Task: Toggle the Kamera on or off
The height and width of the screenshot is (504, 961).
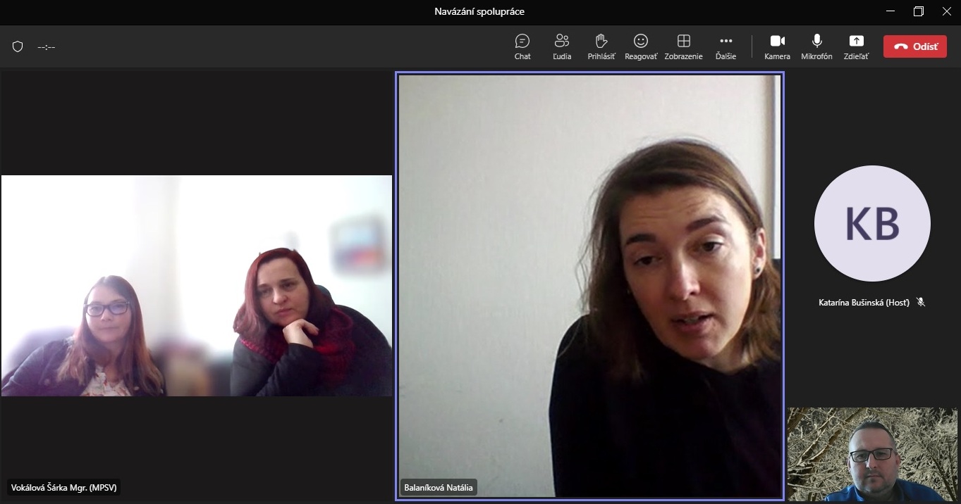Action: [777, 46]
